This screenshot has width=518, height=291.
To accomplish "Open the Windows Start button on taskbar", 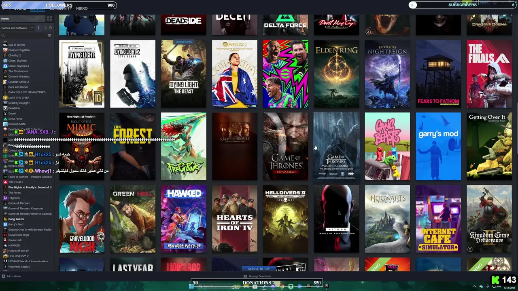I will click(x=192, y=286).
